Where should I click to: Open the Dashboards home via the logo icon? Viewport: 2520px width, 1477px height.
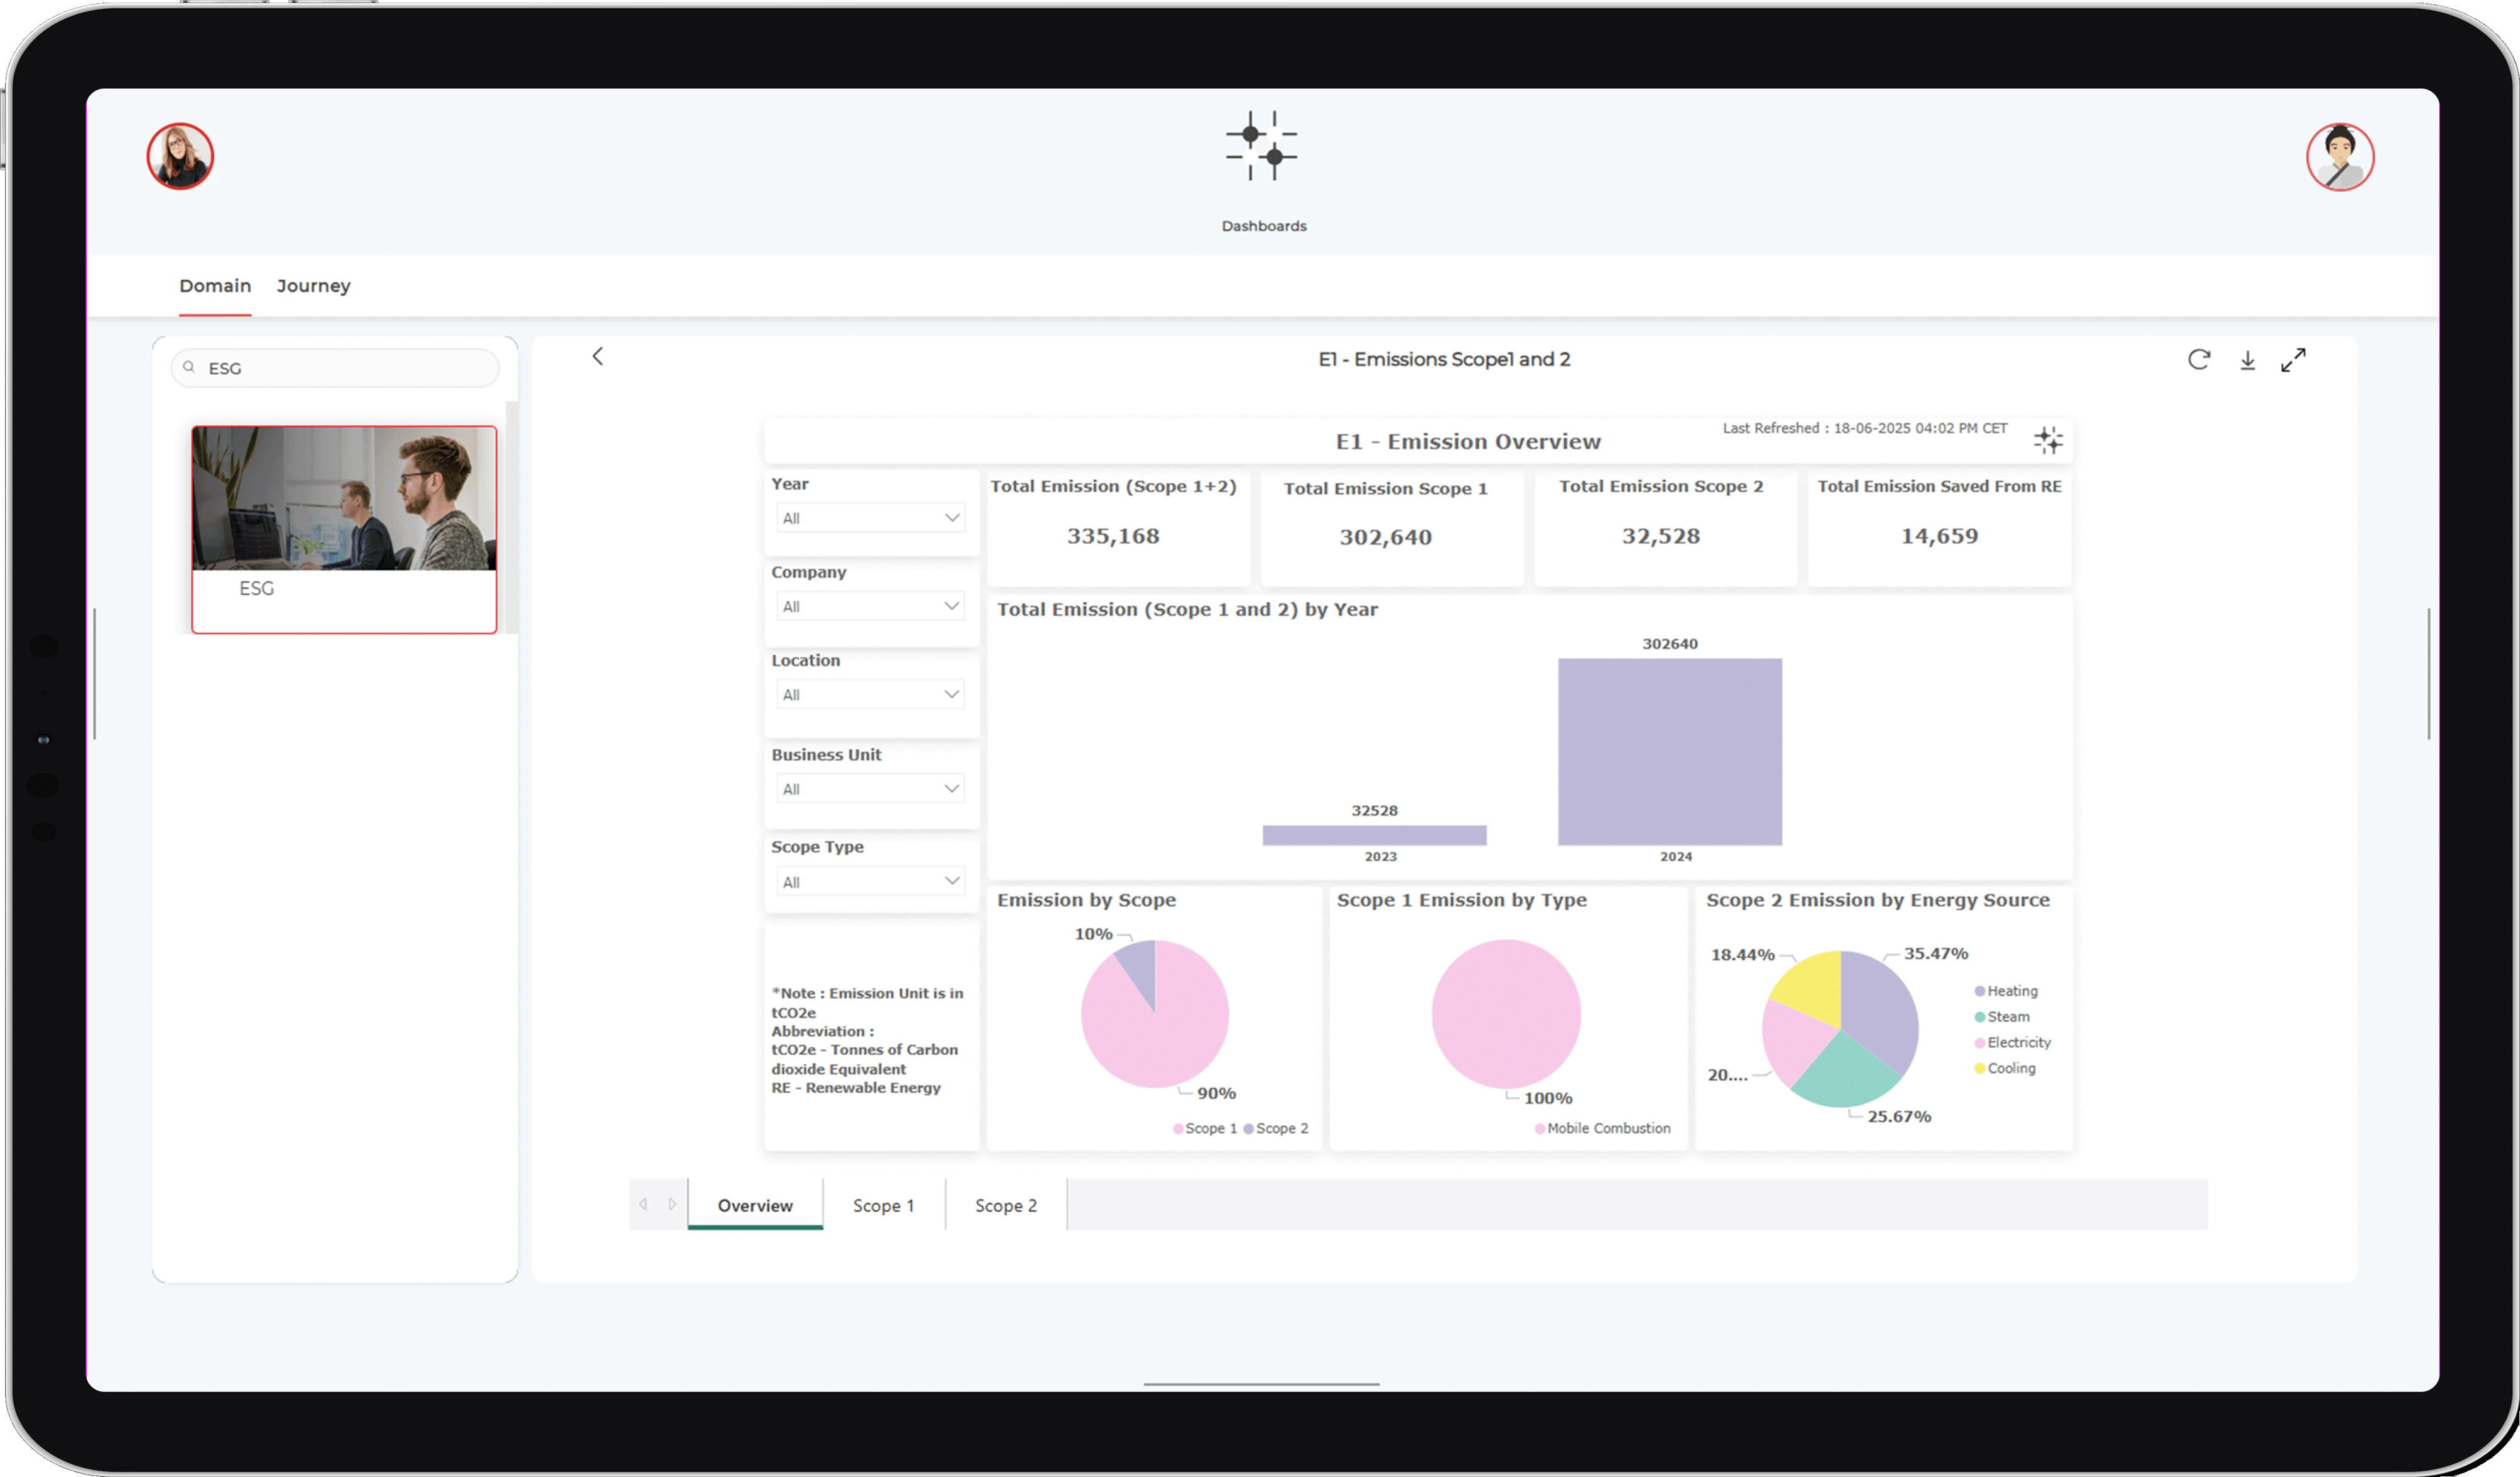(x=1263, y=146)
